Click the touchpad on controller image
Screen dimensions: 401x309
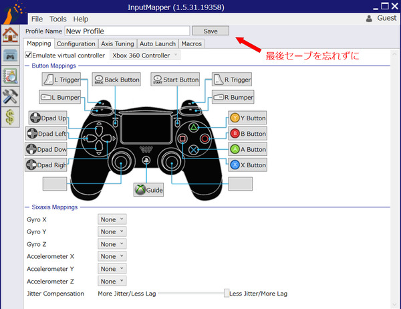(x=146, y=128)
